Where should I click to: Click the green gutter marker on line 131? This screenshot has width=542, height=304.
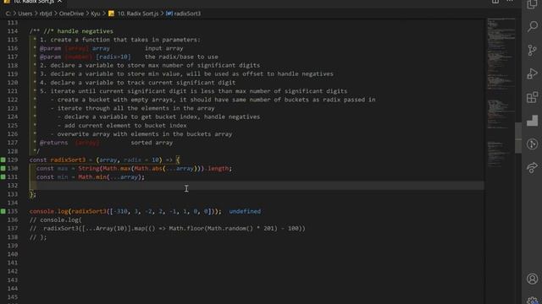click(x=3, y=176)
